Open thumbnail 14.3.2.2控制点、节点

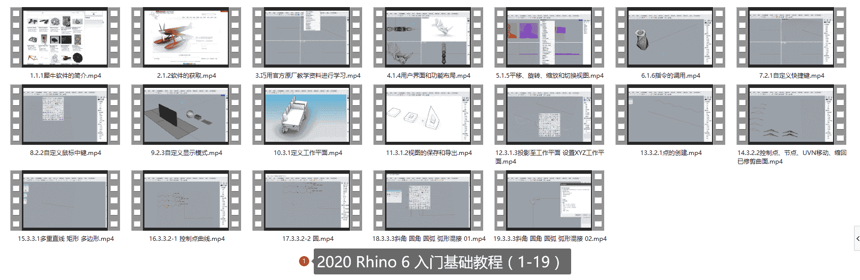tap(791, 115)
